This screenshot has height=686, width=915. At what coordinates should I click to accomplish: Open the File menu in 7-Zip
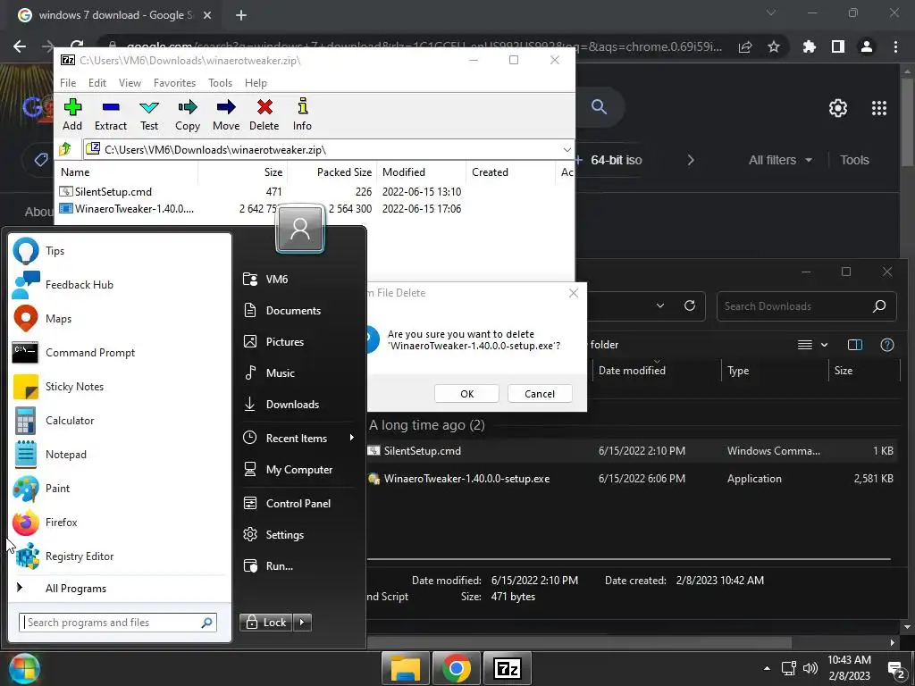[x=68, y=83]
